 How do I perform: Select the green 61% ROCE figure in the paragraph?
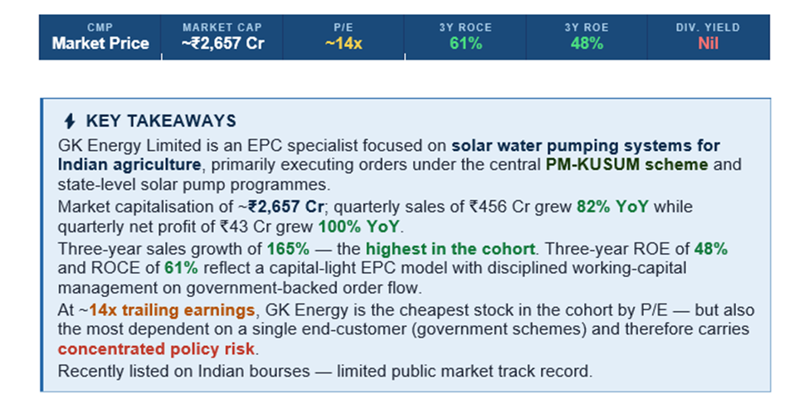[x=163, y=268]
